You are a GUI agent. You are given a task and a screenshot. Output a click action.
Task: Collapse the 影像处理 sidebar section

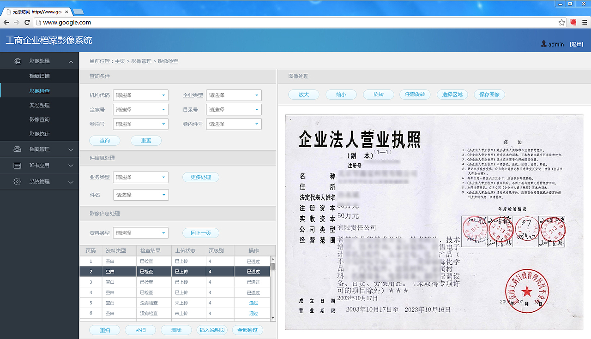click(x=70, y=60)
